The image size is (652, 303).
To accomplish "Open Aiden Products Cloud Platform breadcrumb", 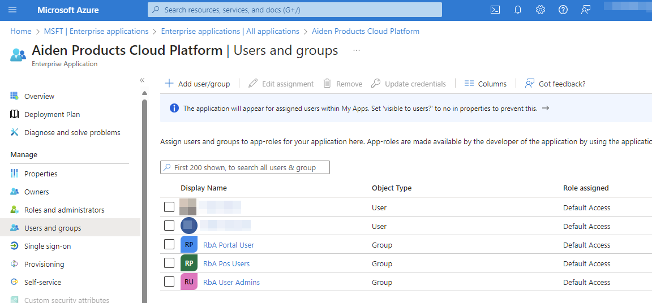I will (x=366, y=31).
